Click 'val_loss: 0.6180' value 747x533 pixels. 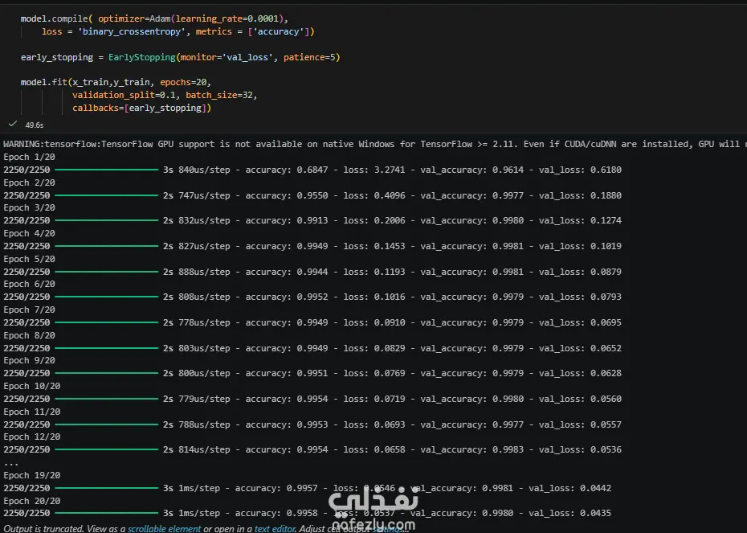click(x=580, y=170)
